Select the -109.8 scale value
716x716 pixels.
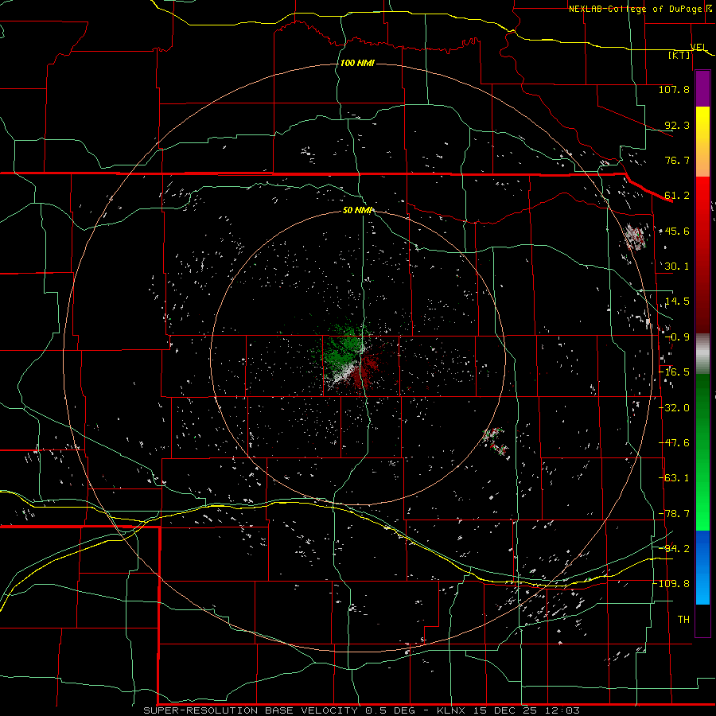point(671,584)
